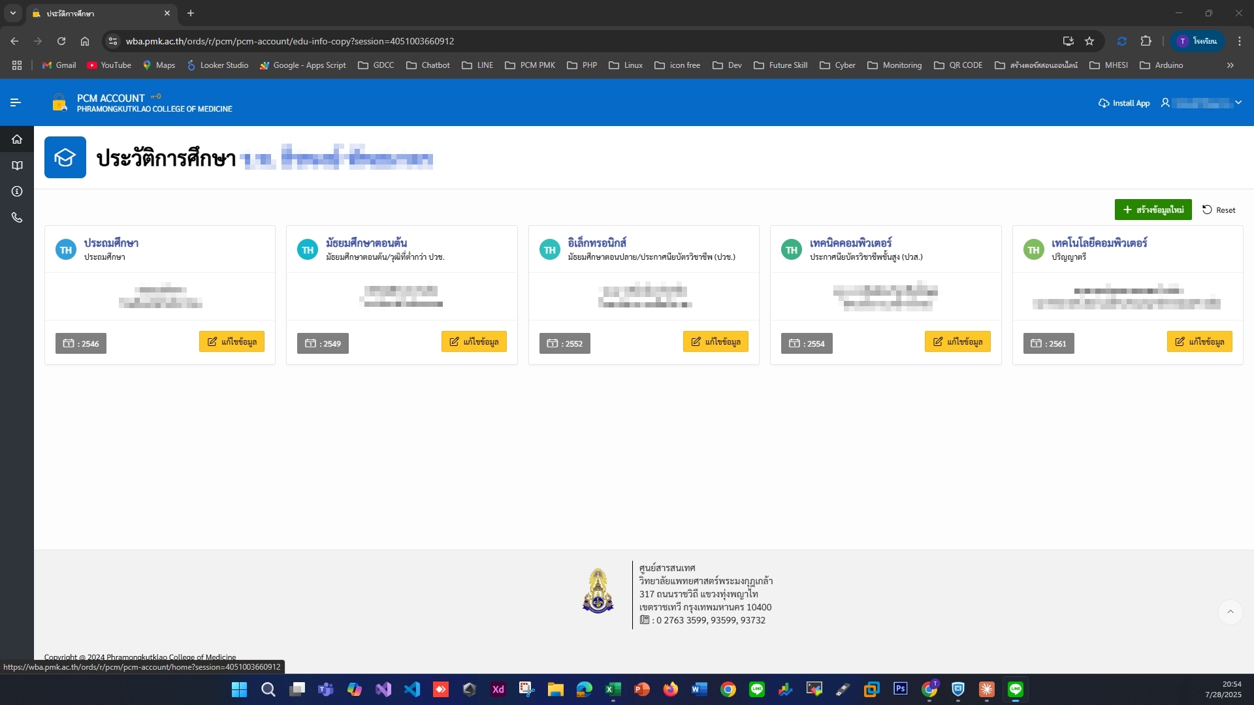Viewport: 1254px width, 705px height.
Task: Edit the เทคโนโลยีคอมพิวเตอร์ record
Action: click(1199, 341)
